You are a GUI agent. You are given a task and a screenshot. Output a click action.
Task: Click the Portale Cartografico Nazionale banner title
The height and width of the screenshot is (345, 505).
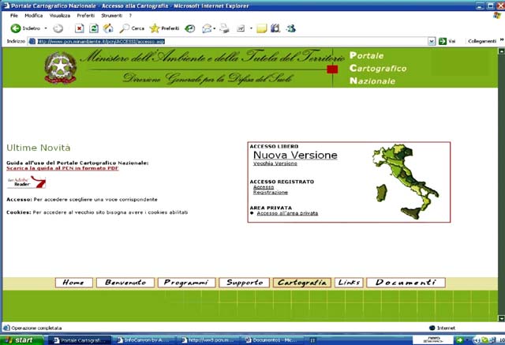tap(378, 68)
